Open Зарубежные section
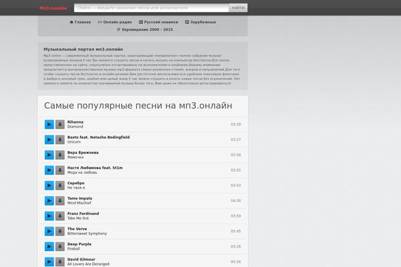This screenshot has width=401, height=267. (x=200, y=22)
